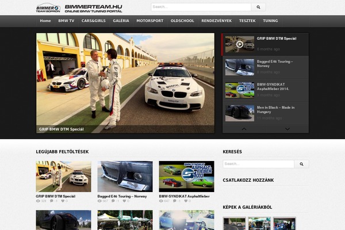345x230 pixels.
Task: Click the Bimmer Team Sopron logo
Action: pos(48,7)
